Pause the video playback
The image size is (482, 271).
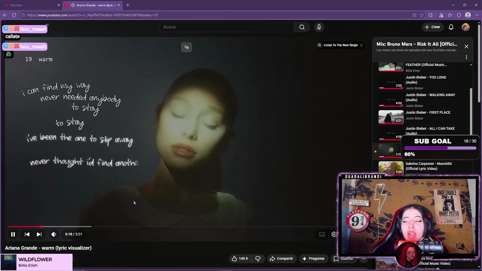(x=13, y=234)
